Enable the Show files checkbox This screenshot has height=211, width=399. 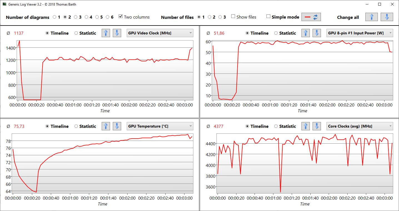pyautogui.click(x=233, y=17)
